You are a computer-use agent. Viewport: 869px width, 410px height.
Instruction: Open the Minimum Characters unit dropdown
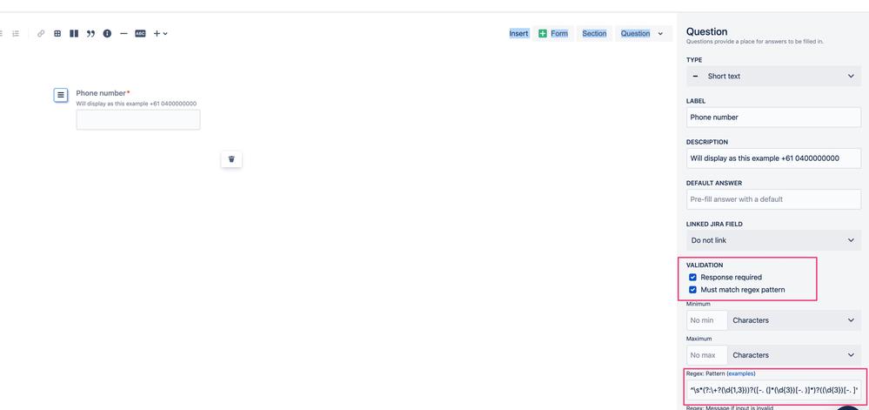[x=794, y=320]
